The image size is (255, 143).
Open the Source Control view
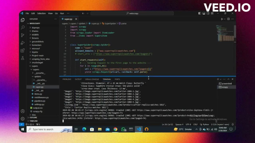pyautogui.click(x=23, y=35)
